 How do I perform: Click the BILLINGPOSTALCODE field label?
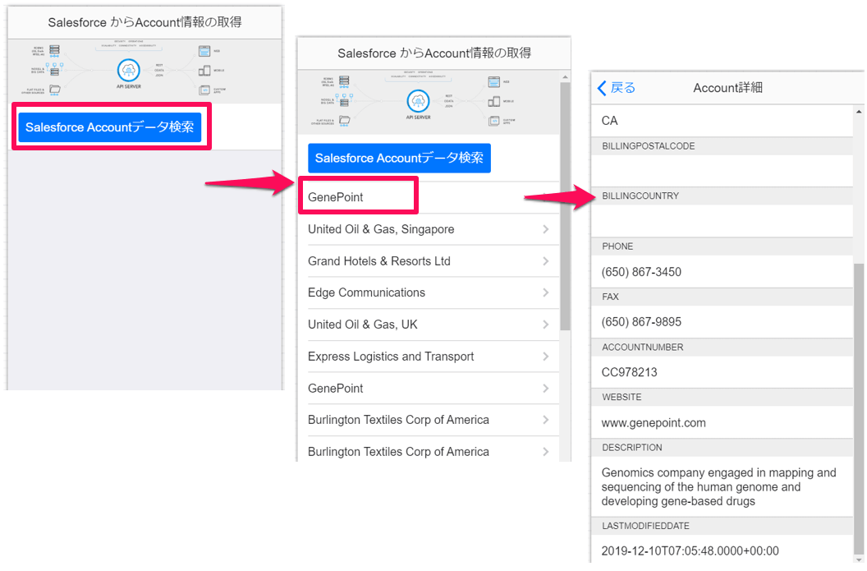click(649, 146)
